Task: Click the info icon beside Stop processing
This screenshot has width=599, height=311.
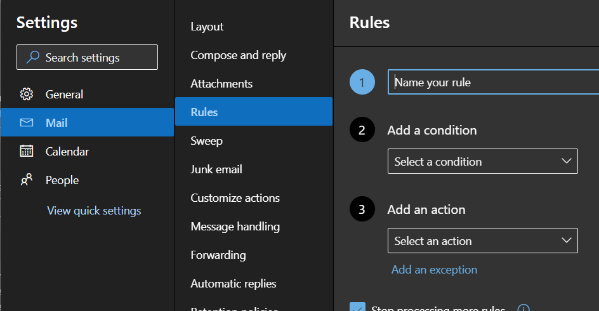Action: [x=523, y=309]
